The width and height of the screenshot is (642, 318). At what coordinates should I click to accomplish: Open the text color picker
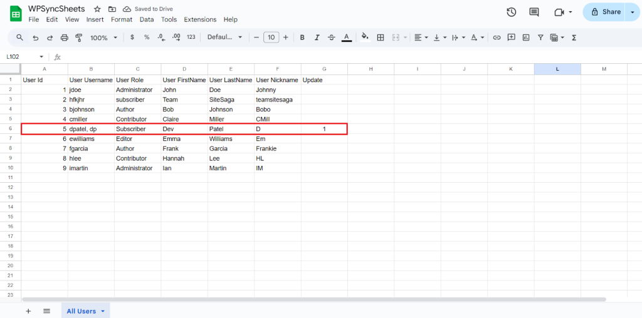(x=346, y=38)
